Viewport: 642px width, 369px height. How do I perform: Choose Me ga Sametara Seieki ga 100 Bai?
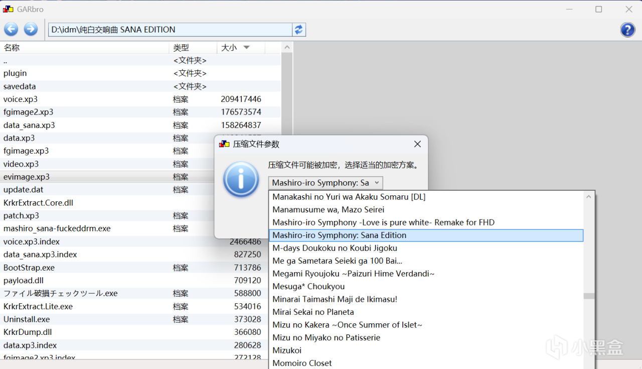(426, 261)
